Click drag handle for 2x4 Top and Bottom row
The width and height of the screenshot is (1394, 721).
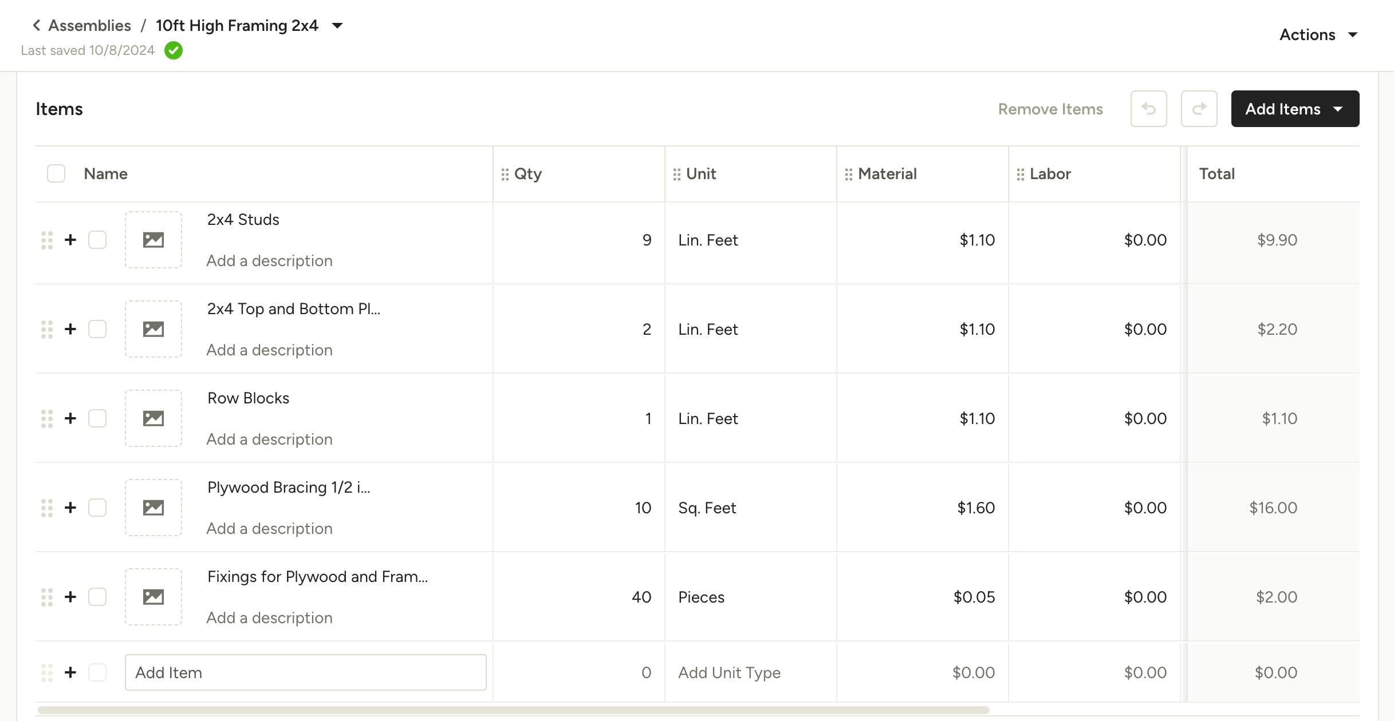pyautogui.click(x=47, y=330)
